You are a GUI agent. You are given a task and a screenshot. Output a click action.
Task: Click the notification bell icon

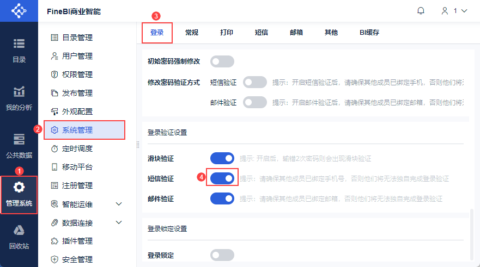(421, 11)
